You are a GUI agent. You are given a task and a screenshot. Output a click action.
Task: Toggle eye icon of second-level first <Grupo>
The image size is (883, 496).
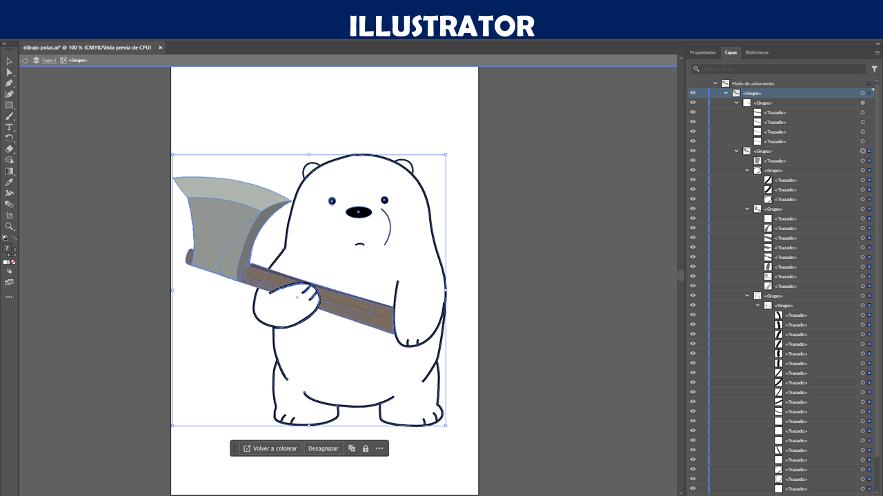tap(693, 103)
